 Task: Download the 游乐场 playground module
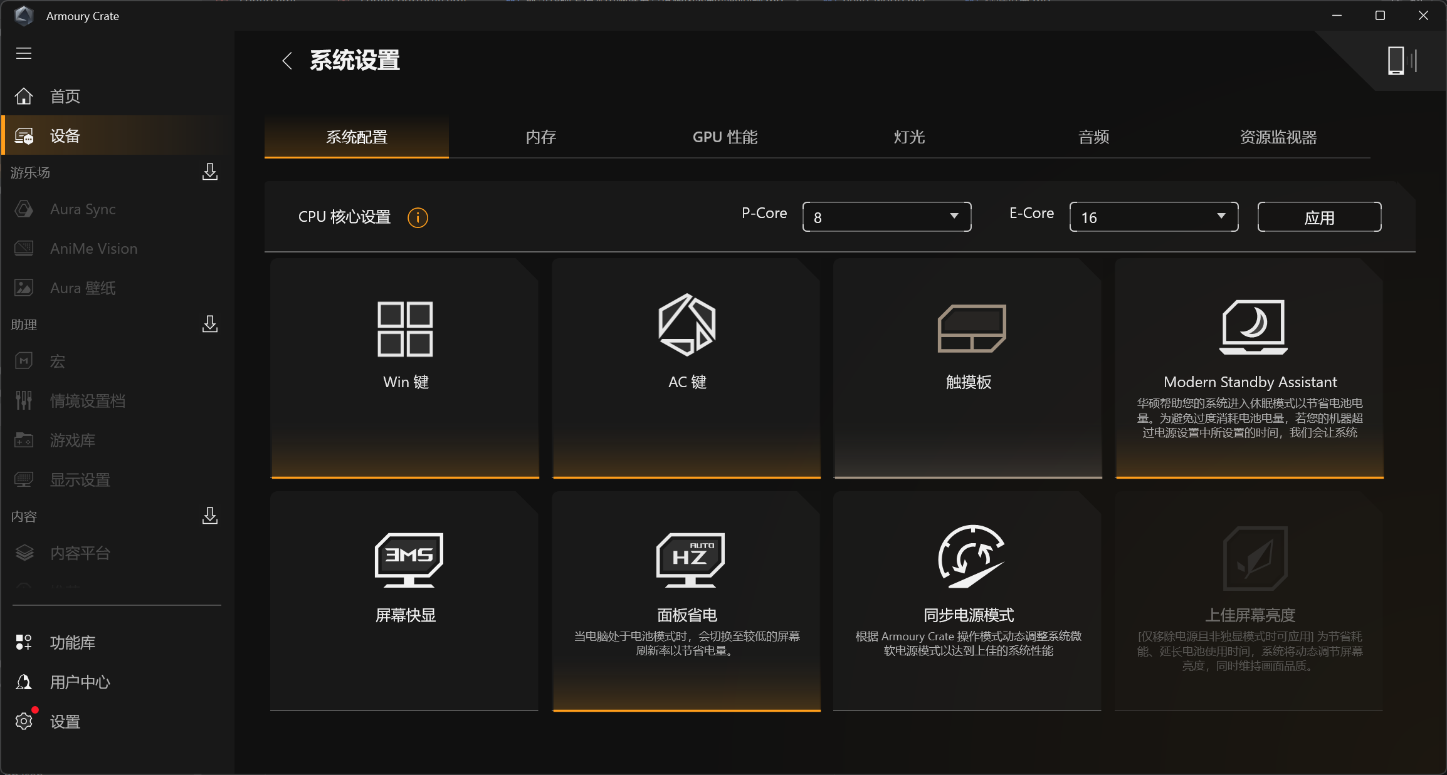point(210,172)
